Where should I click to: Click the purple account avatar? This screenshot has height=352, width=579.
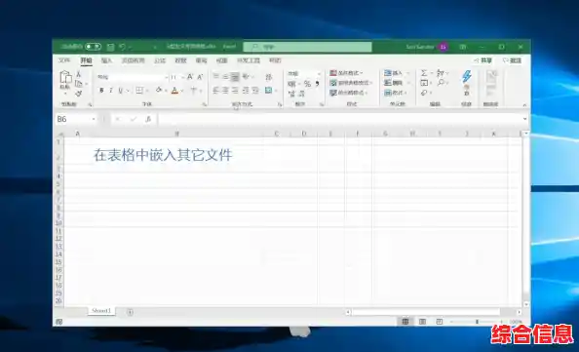tap(443, 47)
